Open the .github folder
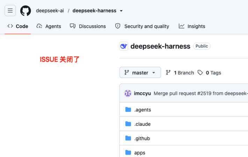This screenshot has width=248, height=157. click(142, 138)
